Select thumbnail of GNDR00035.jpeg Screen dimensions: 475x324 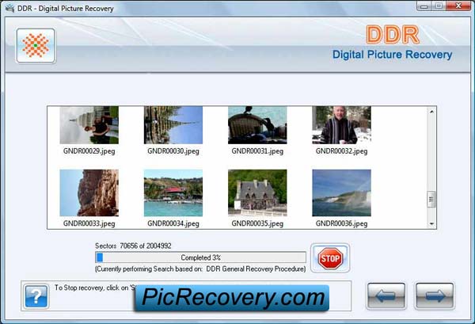click(x=257, y=192)
